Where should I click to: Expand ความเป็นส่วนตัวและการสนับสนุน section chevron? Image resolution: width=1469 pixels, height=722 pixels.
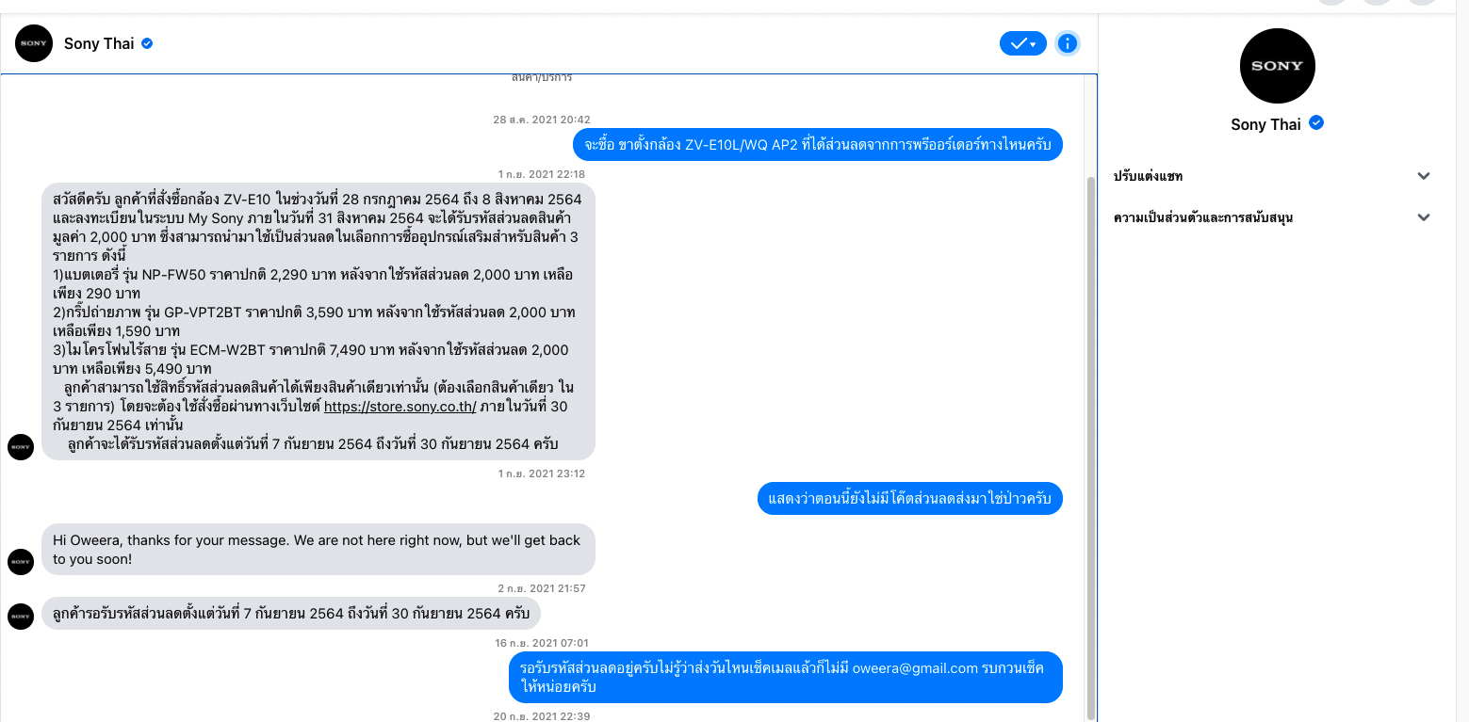coord(1424,217)
